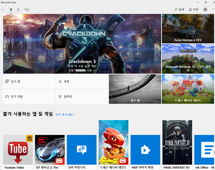This screenshot has width=215, height=170.
Task: Open the 언어 커뮤니티 app icon
Action: click(x=82, y=150)
